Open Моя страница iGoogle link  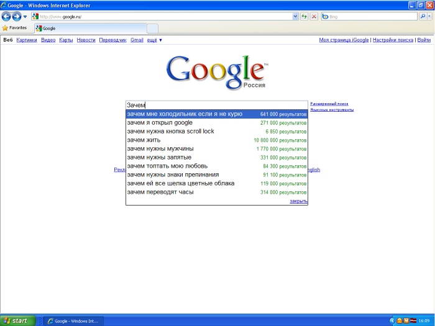tap(344, 40)
